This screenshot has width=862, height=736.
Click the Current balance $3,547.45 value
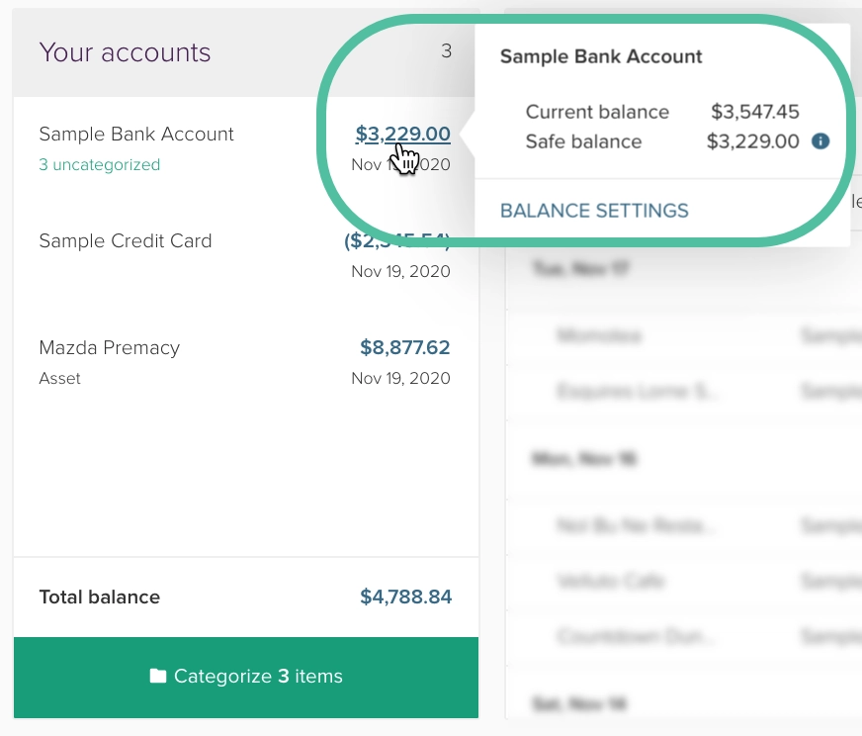click(x=755, y=112)
